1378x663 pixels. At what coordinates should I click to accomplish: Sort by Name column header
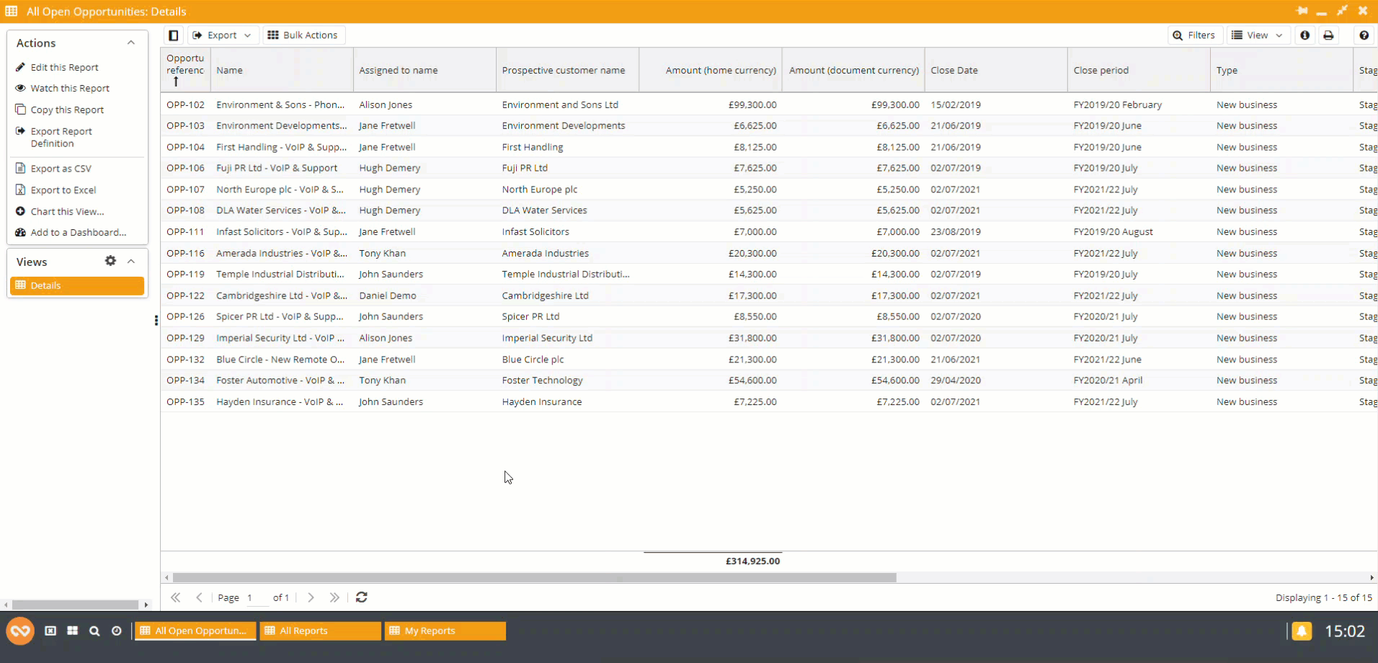click(282, 70)
